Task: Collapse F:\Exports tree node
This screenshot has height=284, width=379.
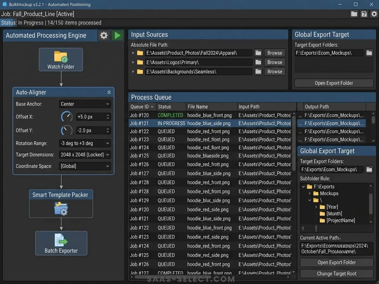Action: 304,187
